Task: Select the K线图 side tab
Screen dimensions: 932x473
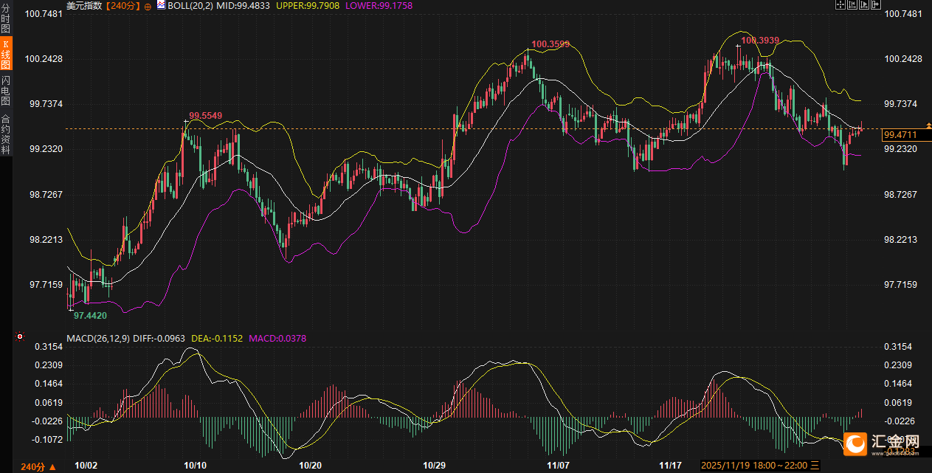Action: point(6,55)
